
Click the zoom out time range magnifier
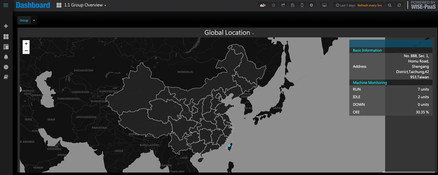pyautogui.click(x=389, y=5)
